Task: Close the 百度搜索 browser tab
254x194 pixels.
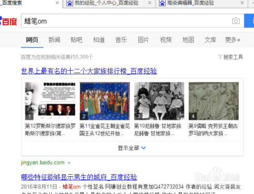Action: (57, 3)
